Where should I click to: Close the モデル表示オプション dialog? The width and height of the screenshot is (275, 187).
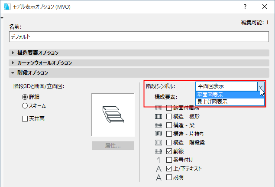coord(265,7)
